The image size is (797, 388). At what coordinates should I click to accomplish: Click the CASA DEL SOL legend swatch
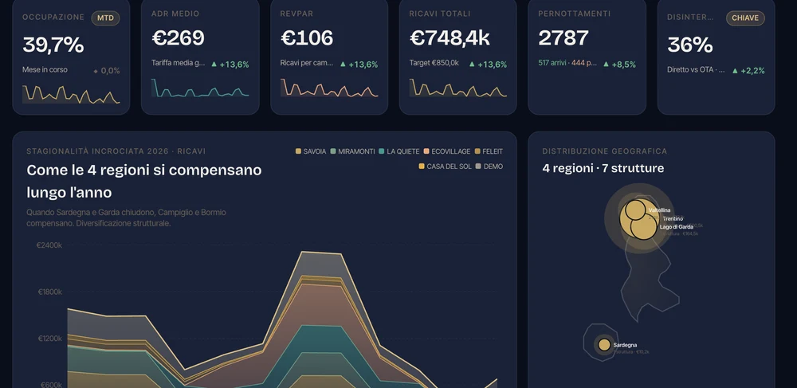tap(422, 167)
